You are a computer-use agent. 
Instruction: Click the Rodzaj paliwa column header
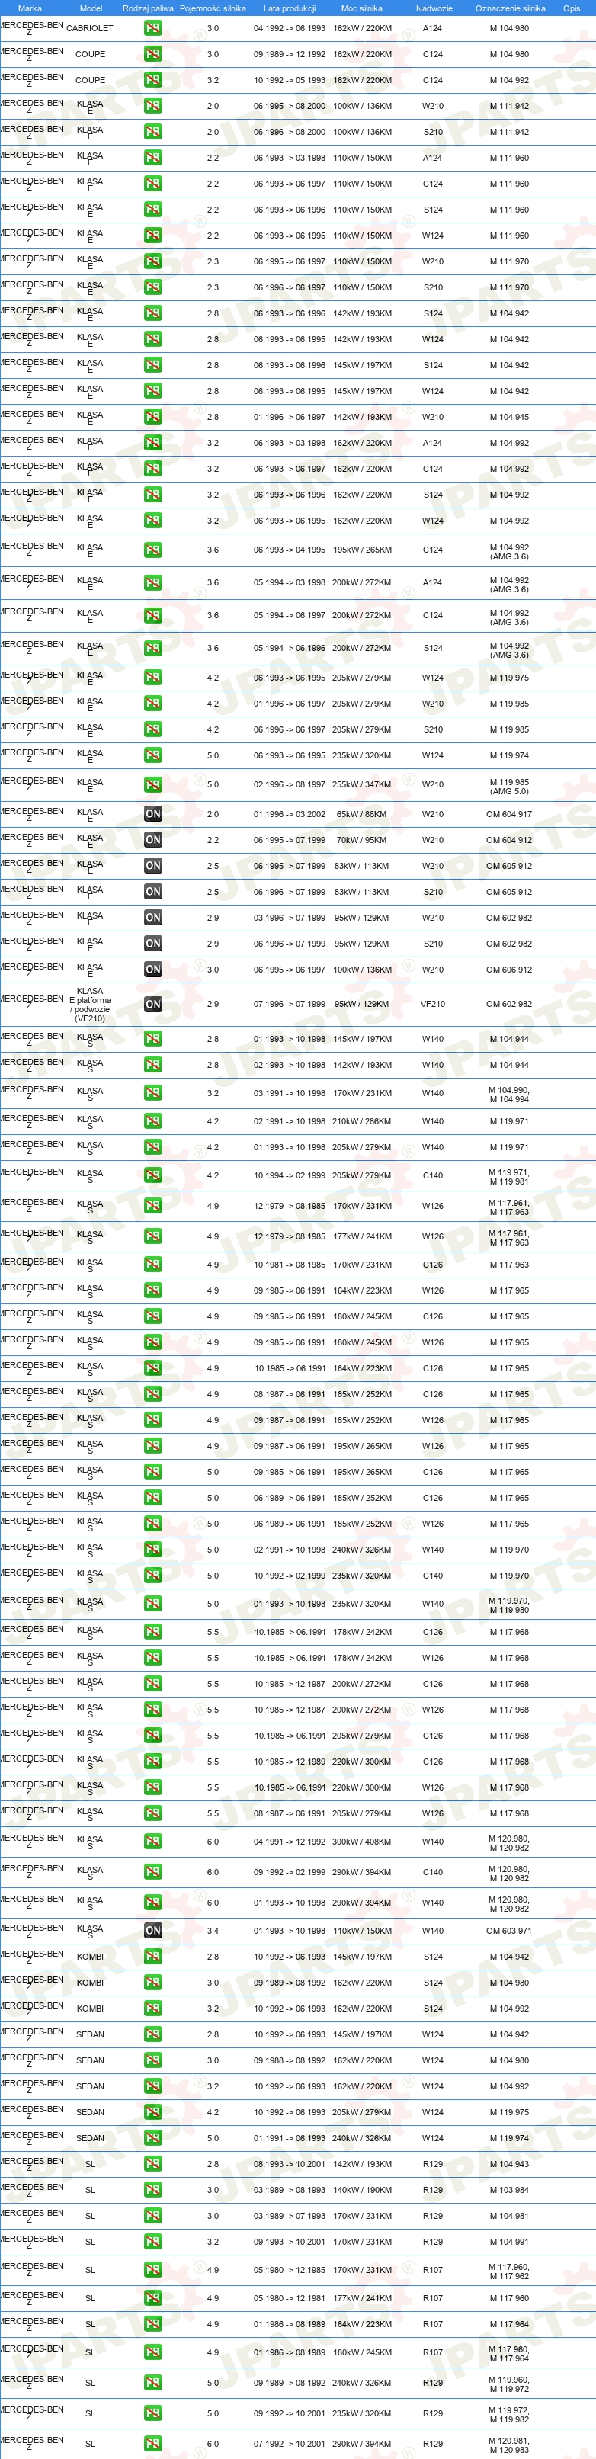coord(148,8)
